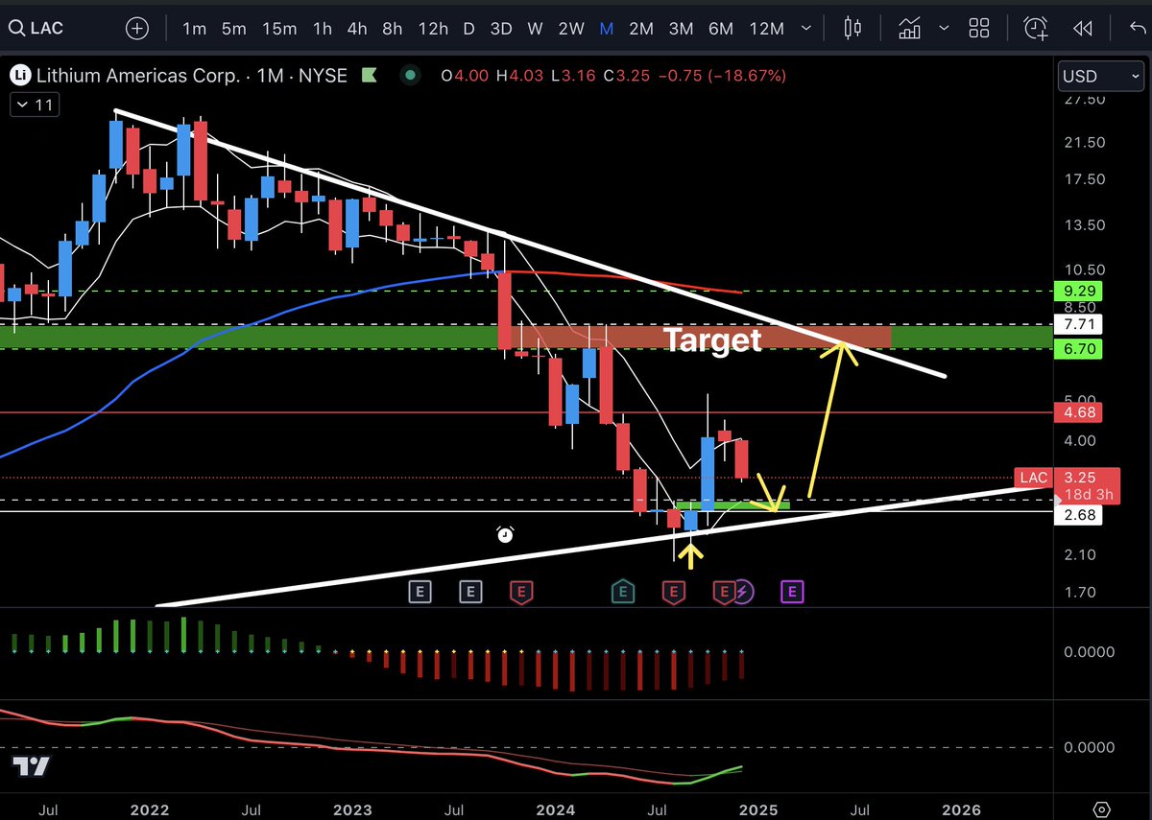Click the add symbol plus icon
1152x820 pixels.
(138, 28)
